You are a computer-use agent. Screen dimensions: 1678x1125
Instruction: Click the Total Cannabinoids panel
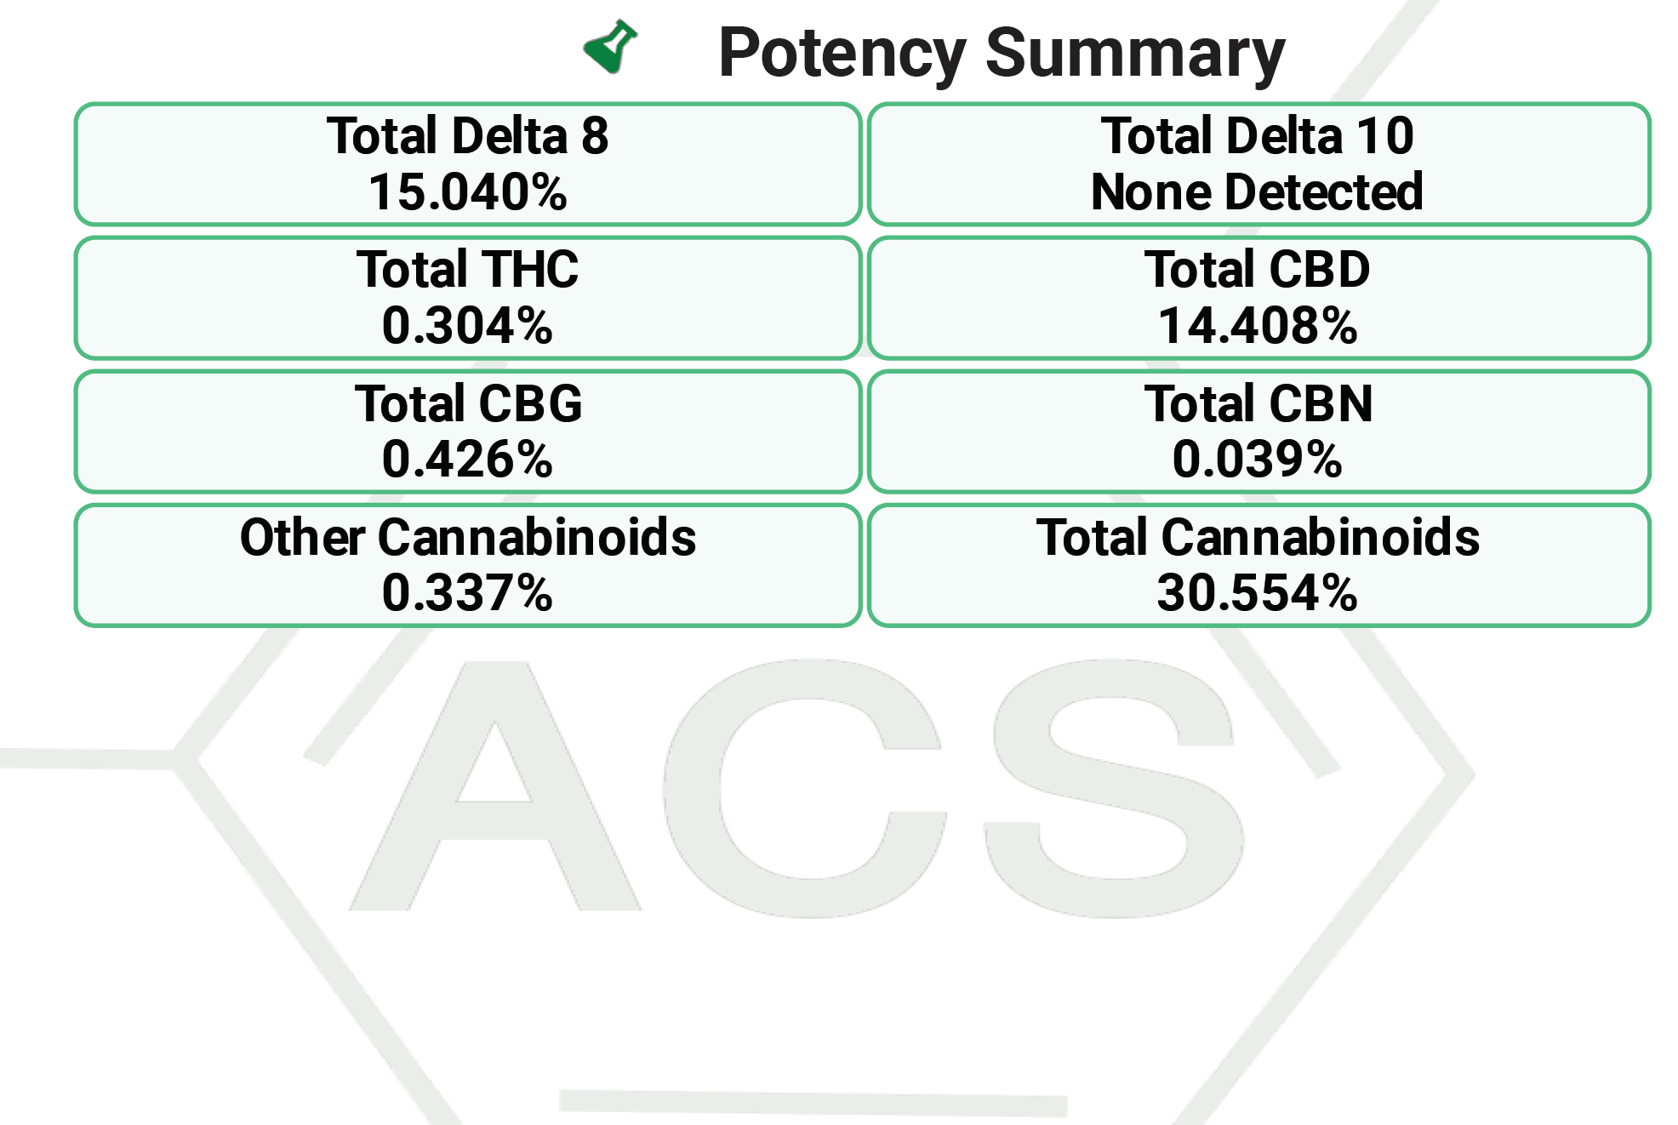point(1258,565)
